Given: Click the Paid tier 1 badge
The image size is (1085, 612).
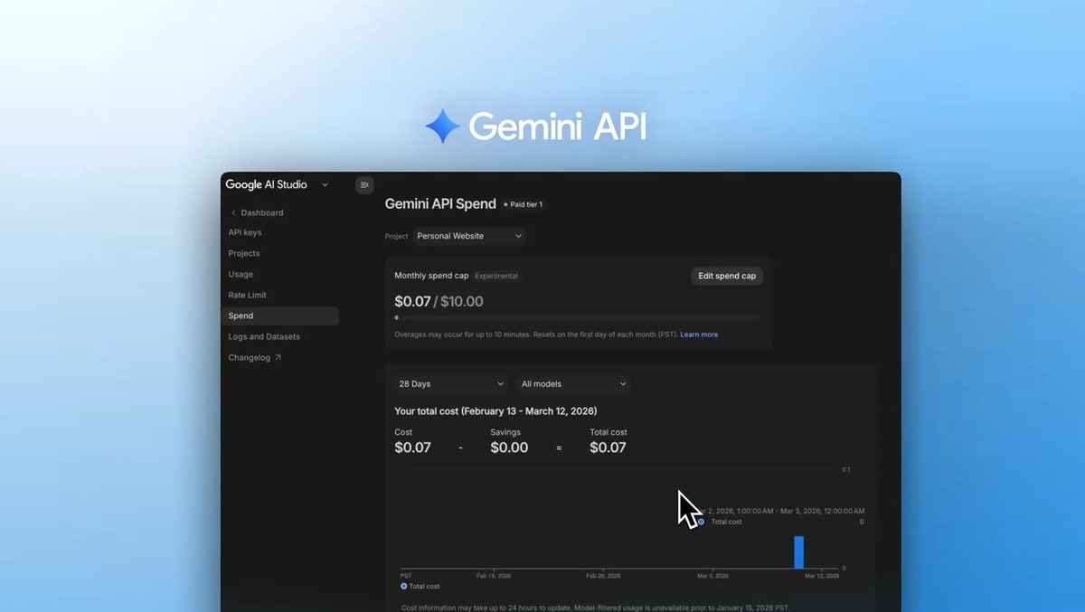Looking at the screenshot, I should tap(523, 204).
